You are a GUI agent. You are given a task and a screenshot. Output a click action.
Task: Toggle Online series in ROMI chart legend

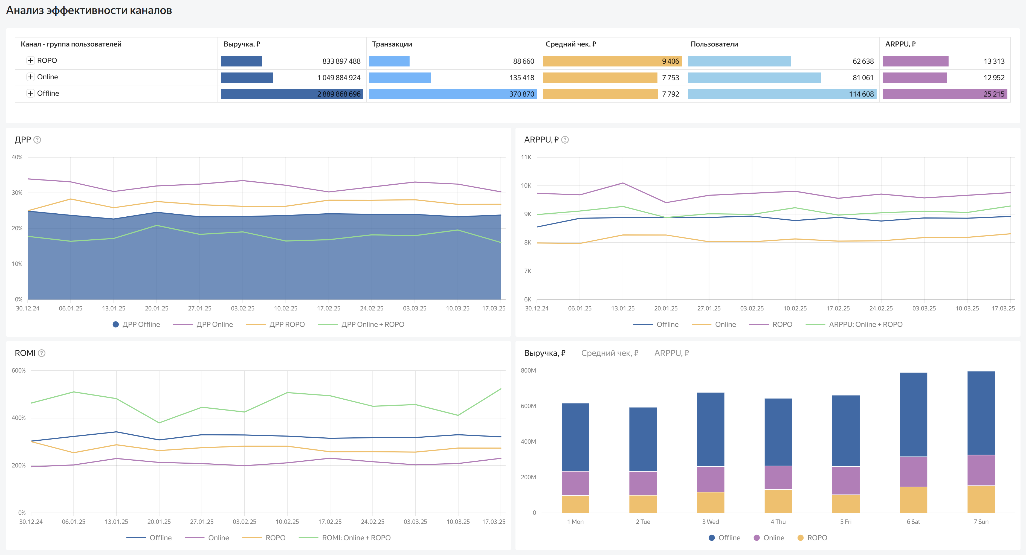coord(207,538)
